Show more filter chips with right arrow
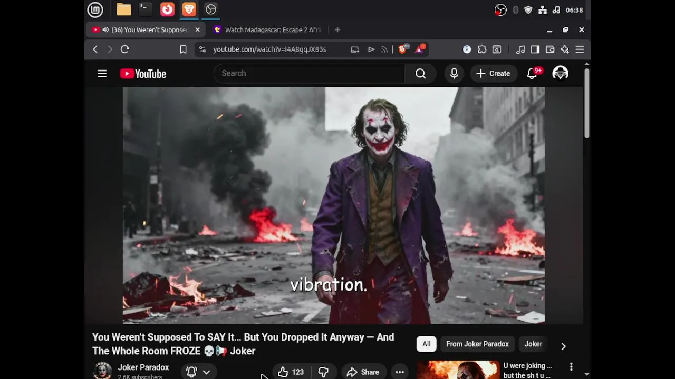The image size is (675, 379). pos(563,346)
